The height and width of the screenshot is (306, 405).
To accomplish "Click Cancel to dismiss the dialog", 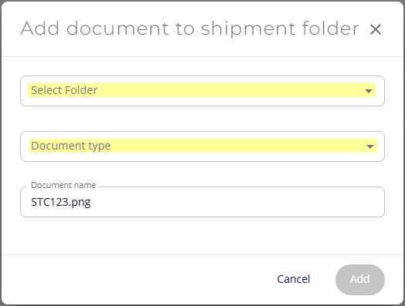I will pos(294,279).
